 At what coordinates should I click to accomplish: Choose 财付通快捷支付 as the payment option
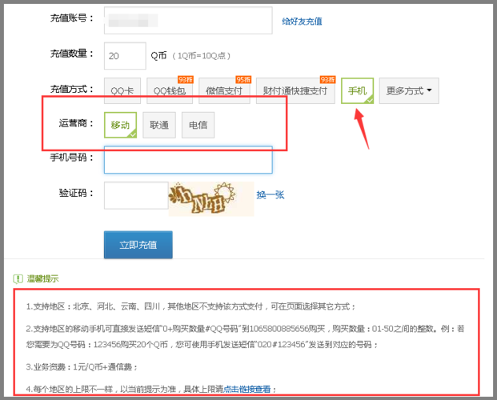[x=295, y=90]
